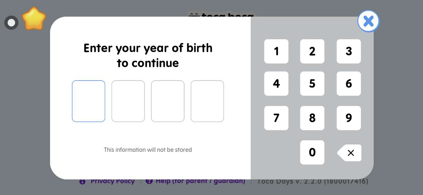
Task: Tap the 0 key
Action: (312, 152)
